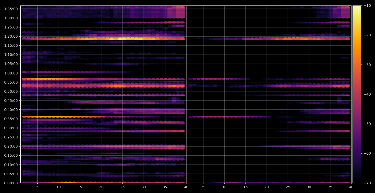Click x-axis label 25 of right plot

coord(288,187)
